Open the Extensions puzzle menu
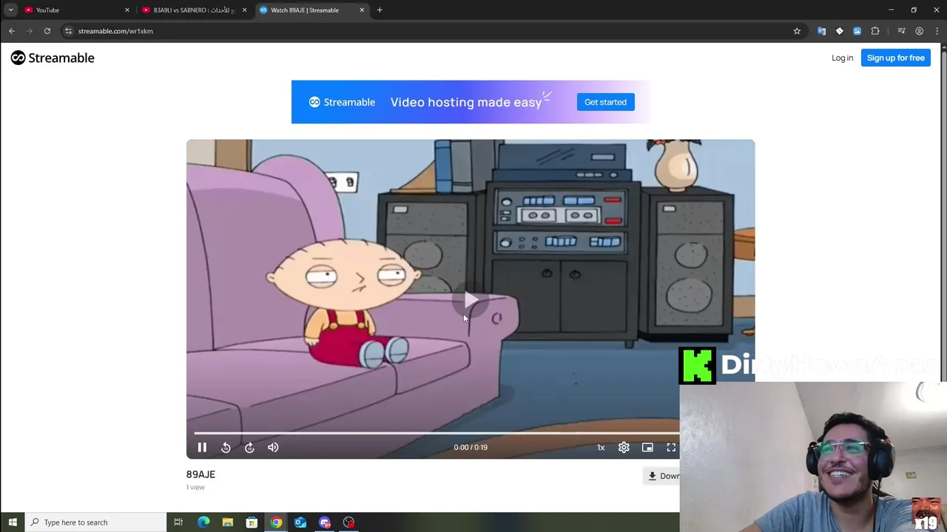The width and height of the screenshot is (947, 532). (875, 31)
